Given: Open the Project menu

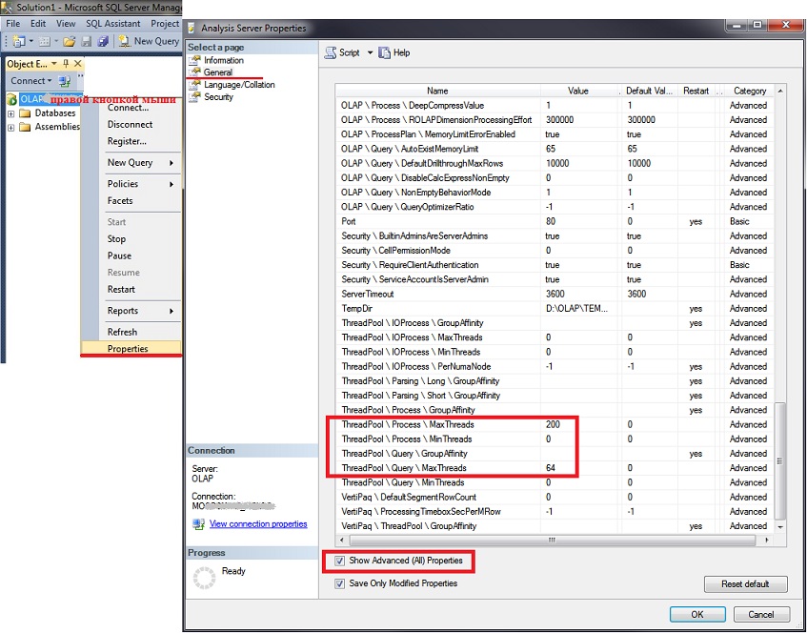Looking at the screenshot, I should 165,24.
